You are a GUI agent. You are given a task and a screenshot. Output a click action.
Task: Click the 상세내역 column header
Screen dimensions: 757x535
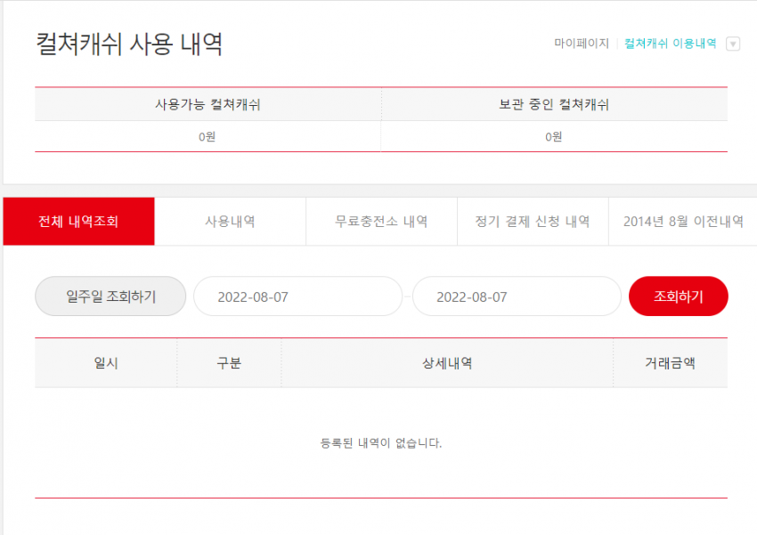click(448, 363)
